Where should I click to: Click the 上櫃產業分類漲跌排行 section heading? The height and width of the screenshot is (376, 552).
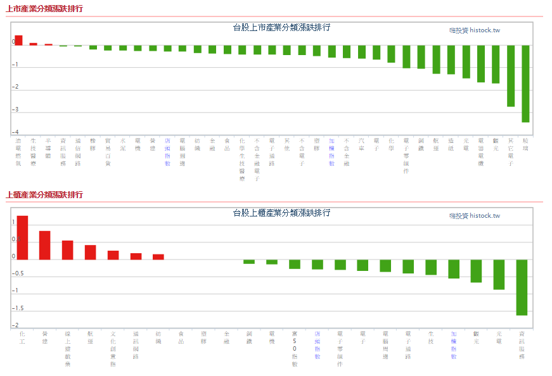click(44, 194)
